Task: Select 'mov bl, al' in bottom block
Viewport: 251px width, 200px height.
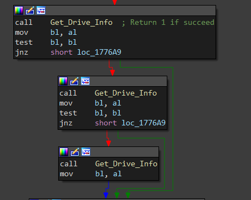Action: tap(91, 174)
